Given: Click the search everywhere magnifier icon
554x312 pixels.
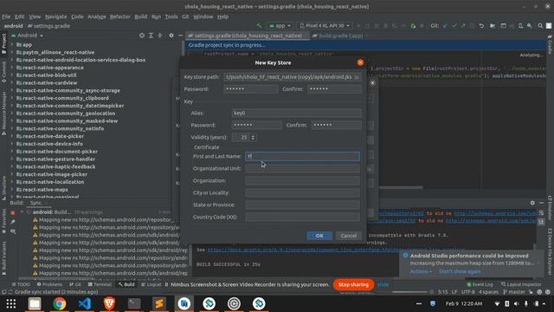Looking at the screenshot, I should [x=540, y=26].
